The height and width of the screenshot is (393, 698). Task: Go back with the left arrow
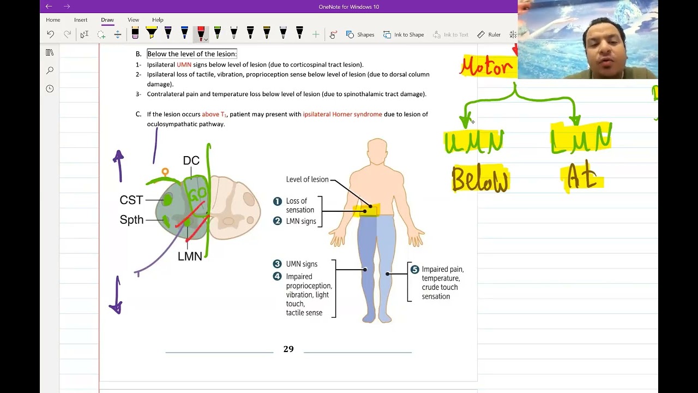click(x=49, y=7)
